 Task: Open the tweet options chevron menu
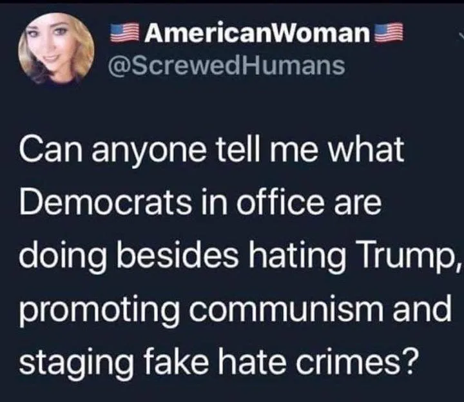click(x=461, y=35)
